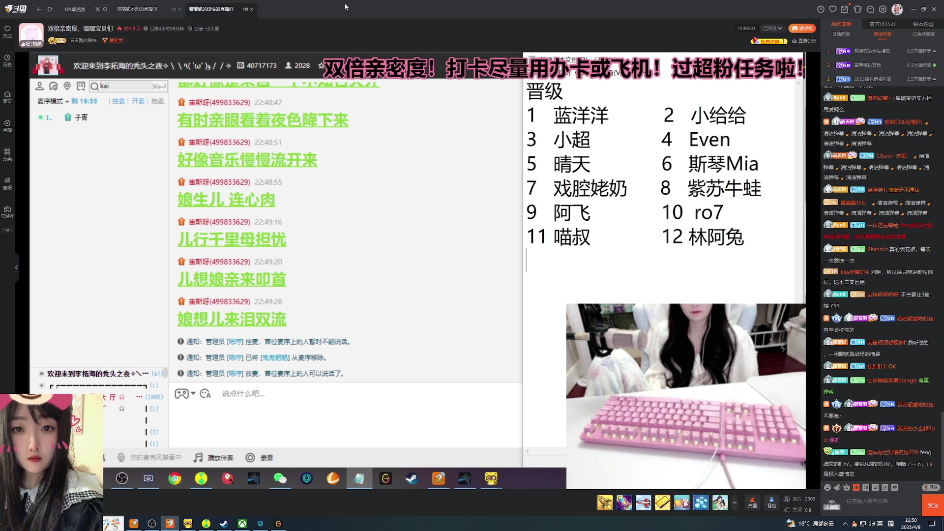Toggle 开麦 to open the mic

138,101
